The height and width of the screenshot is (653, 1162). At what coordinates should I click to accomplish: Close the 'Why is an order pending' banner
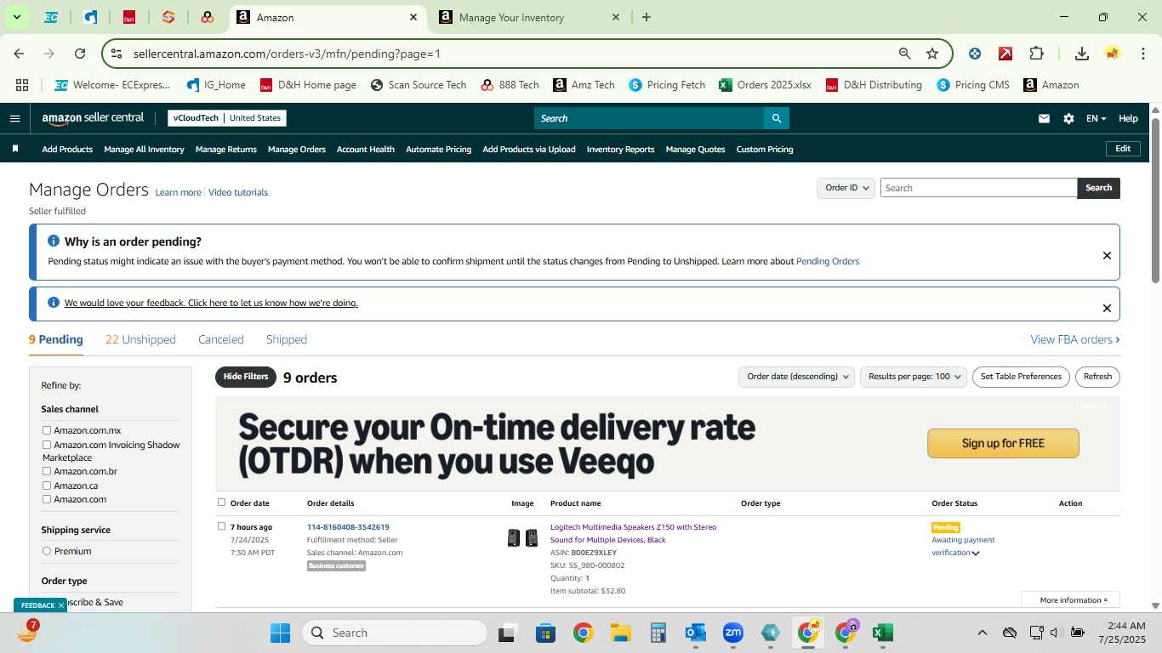coord(1107,255)
